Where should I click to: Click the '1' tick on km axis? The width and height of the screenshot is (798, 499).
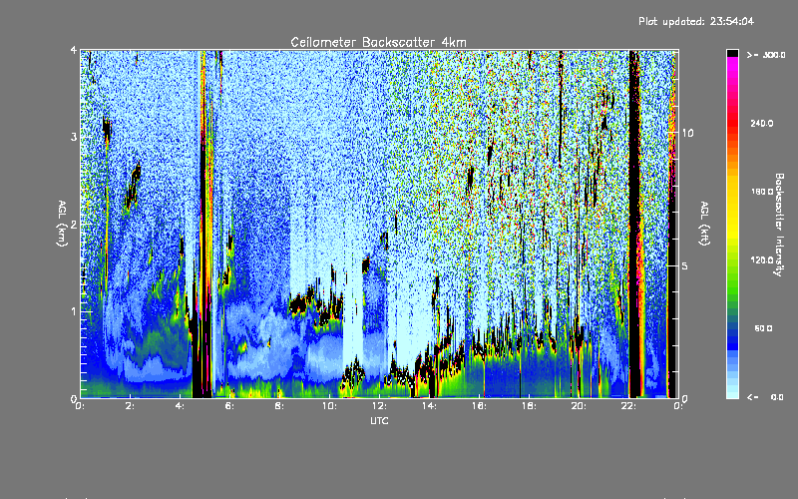pyautogui.click(x=74, y=311)
